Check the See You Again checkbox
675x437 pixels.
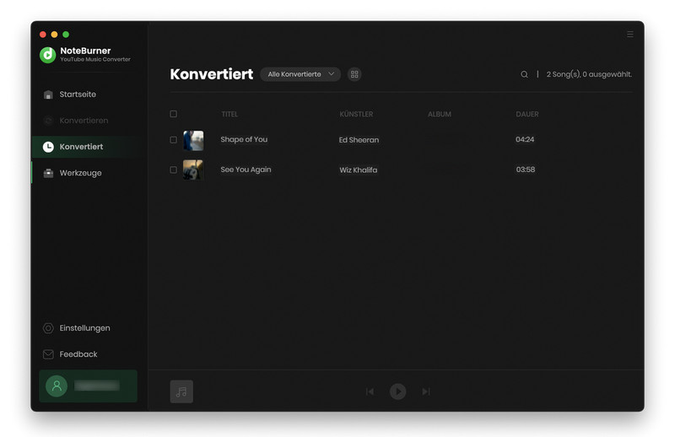tap(174, 170)
